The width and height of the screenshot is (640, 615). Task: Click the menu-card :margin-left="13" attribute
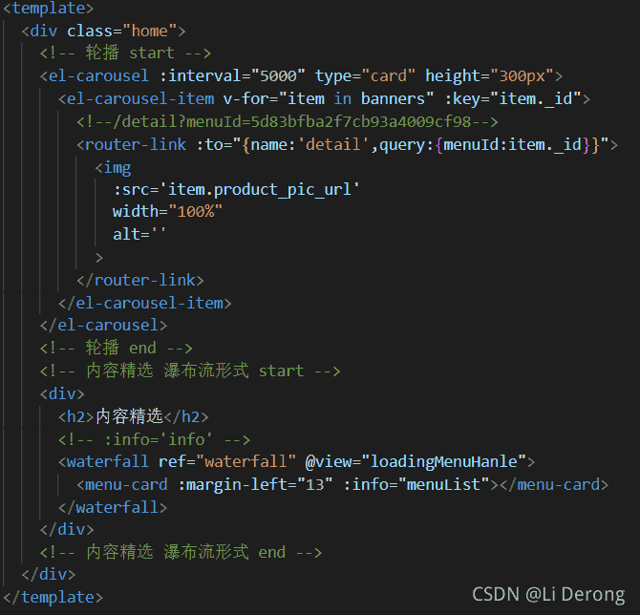(255, 484)
